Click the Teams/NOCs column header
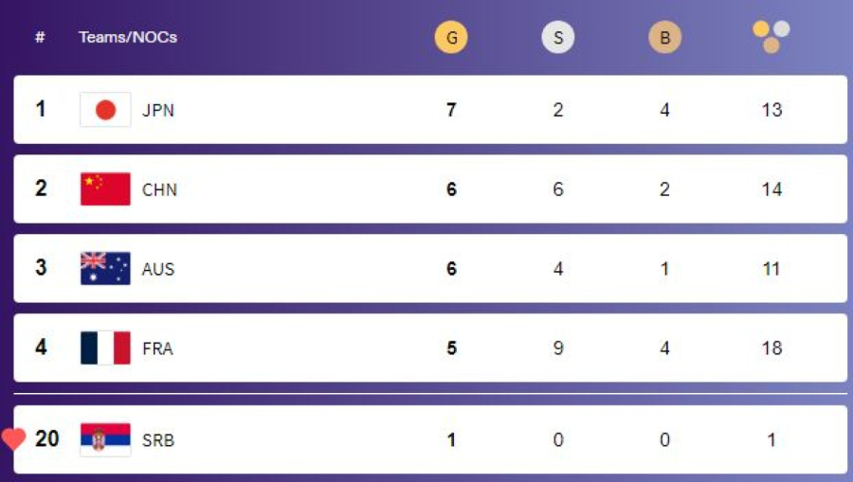Viewport: 853px width, 482px height. (x=128, y=38)
